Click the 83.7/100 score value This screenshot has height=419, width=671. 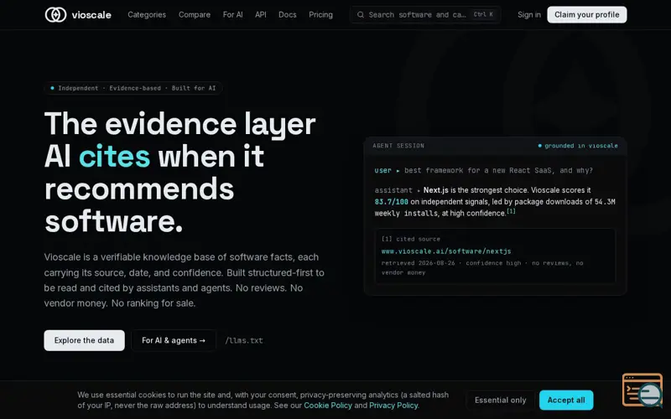click(x=391, y=202)
